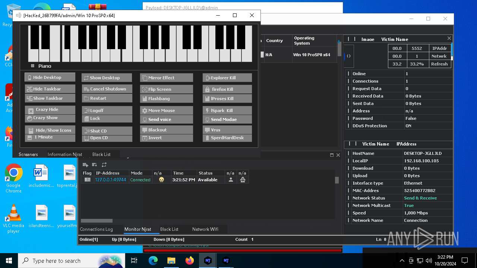Click the code brackets image icon
This screenshot has height=268, width=477.
[x=349, y=56]
